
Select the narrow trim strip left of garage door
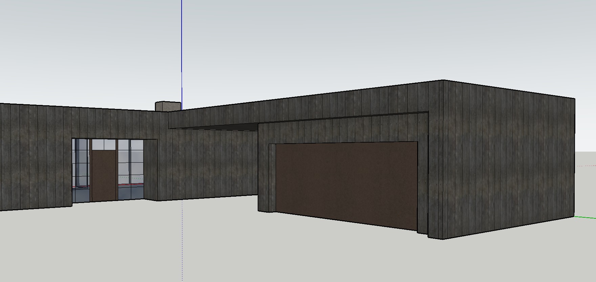point(272,178)
